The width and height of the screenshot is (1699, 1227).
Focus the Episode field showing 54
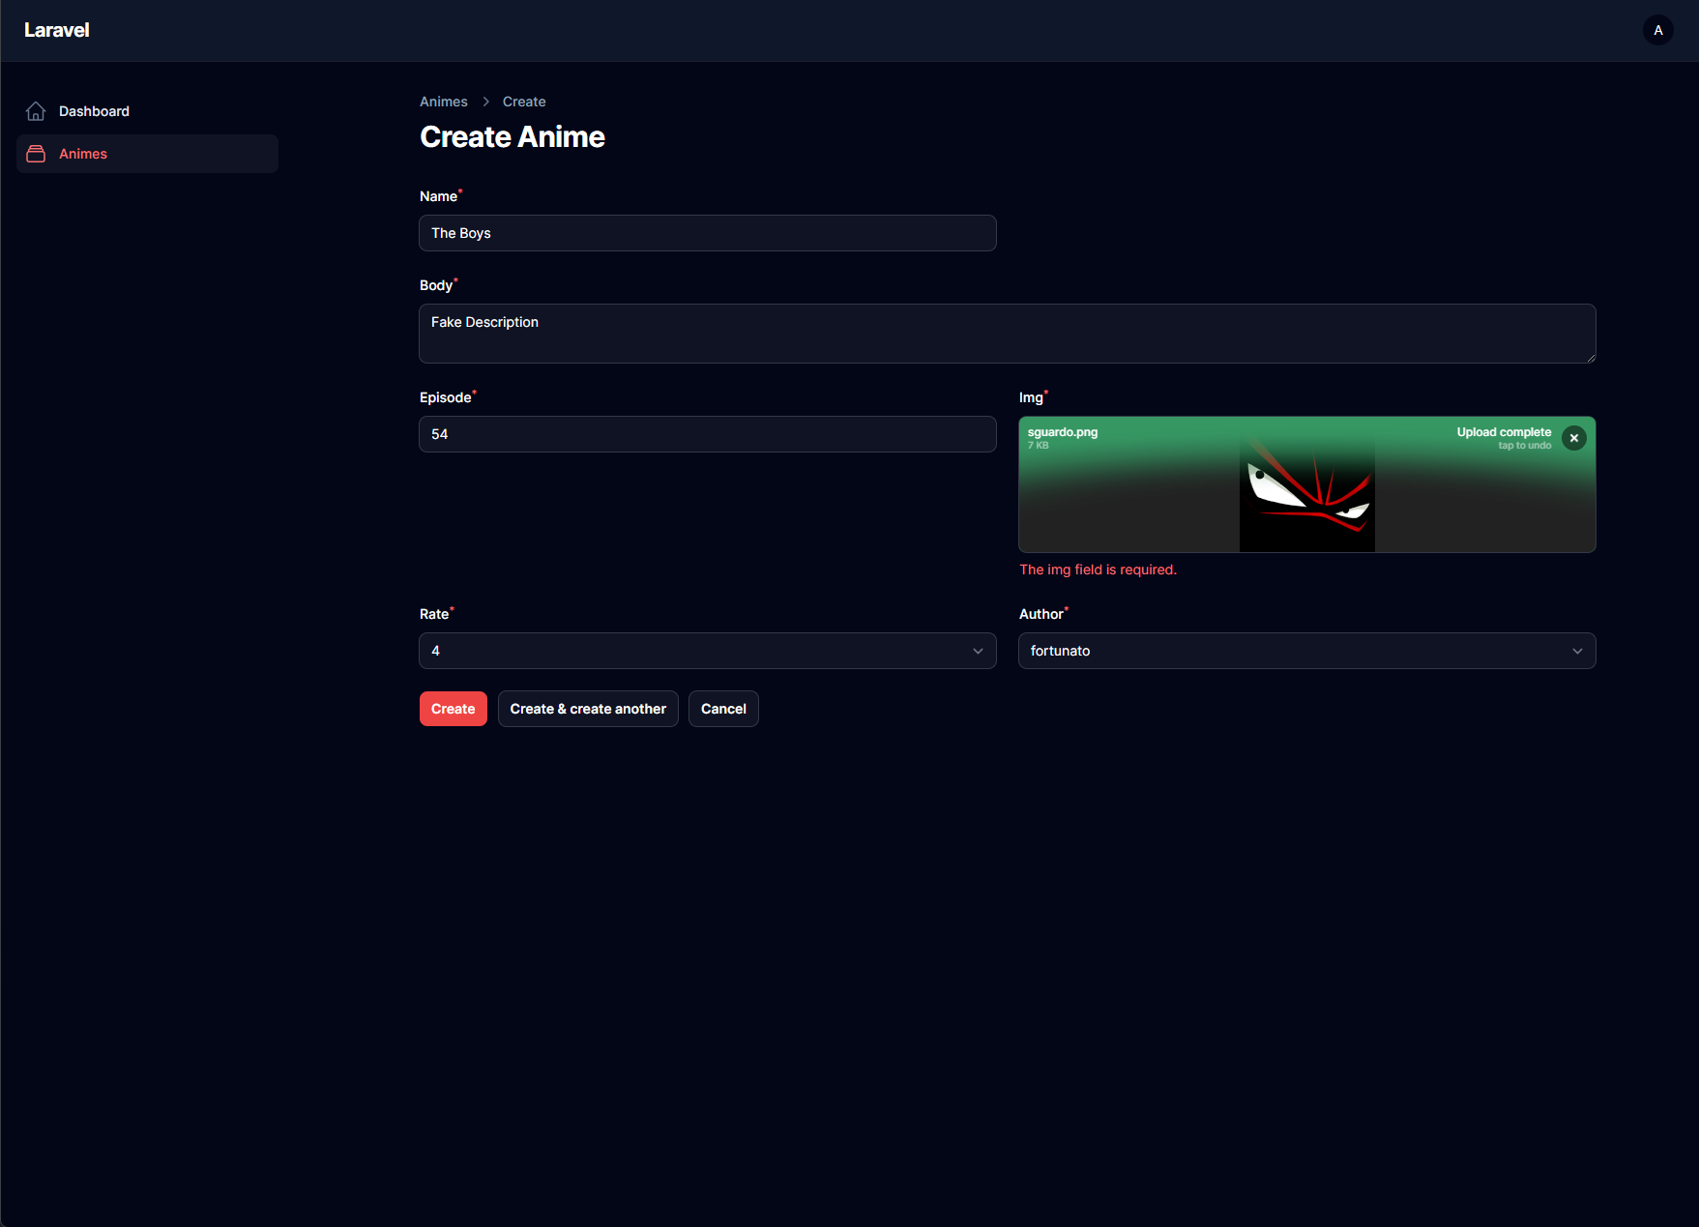(x=707, y=434)
